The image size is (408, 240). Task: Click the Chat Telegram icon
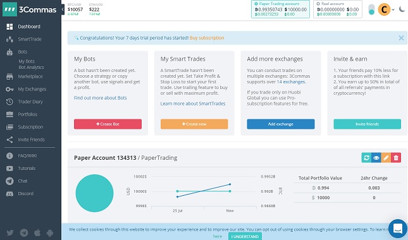(9, 181)
